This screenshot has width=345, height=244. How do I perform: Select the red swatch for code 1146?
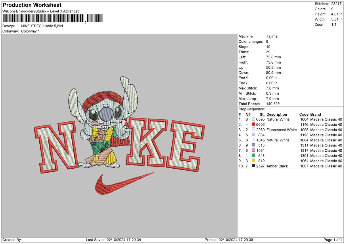tap(253, 125)
